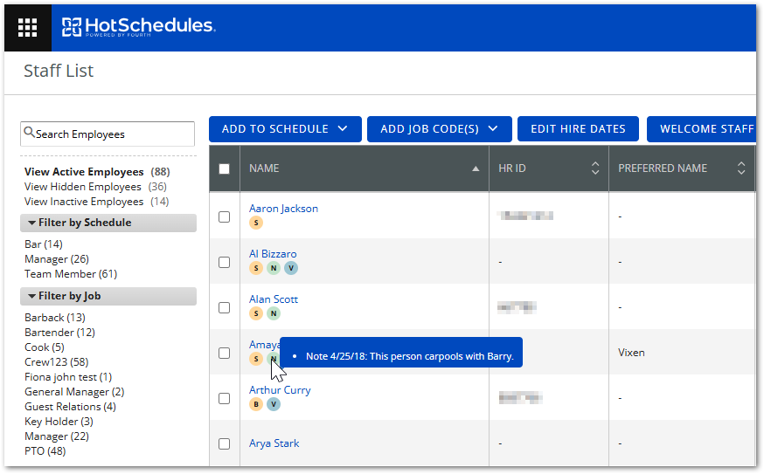Filter by Bartender job
The height and width of the screenshot is (474, 764).
[59, 333]
